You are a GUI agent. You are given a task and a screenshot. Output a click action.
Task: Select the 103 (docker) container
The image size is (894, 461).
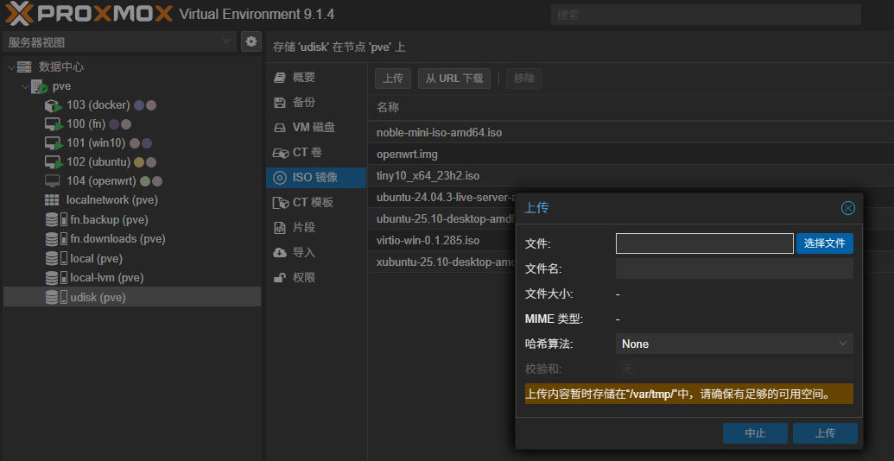click(98, 105)
